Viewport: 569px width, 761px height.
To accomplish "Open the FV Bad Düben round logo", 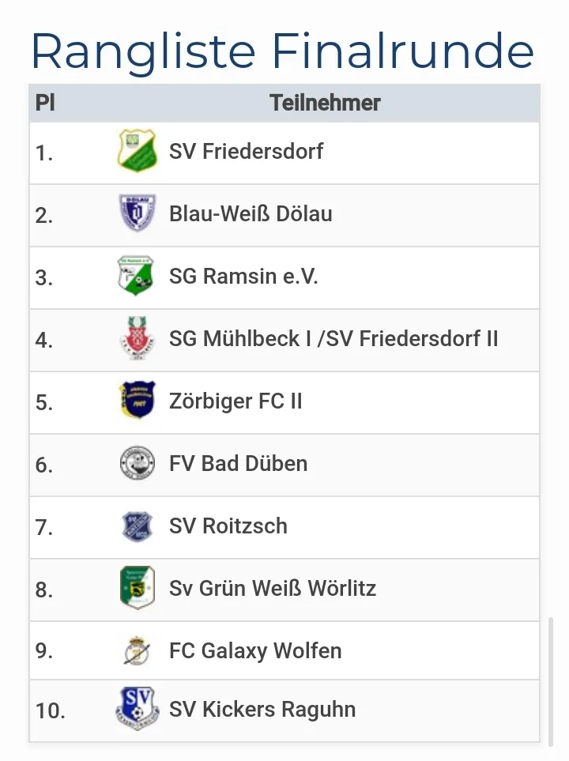I will (138, 463).
